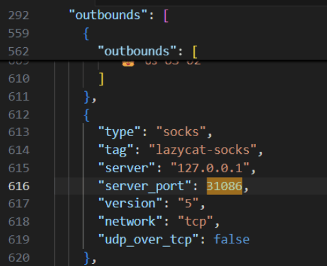Select line number 619 in the gutter
This screenshot has width=327, height=266.
(18, 239)
